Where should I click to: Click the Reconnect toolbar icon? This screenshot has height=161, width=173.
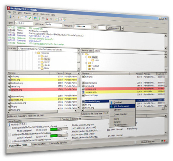tap(51, 19)
